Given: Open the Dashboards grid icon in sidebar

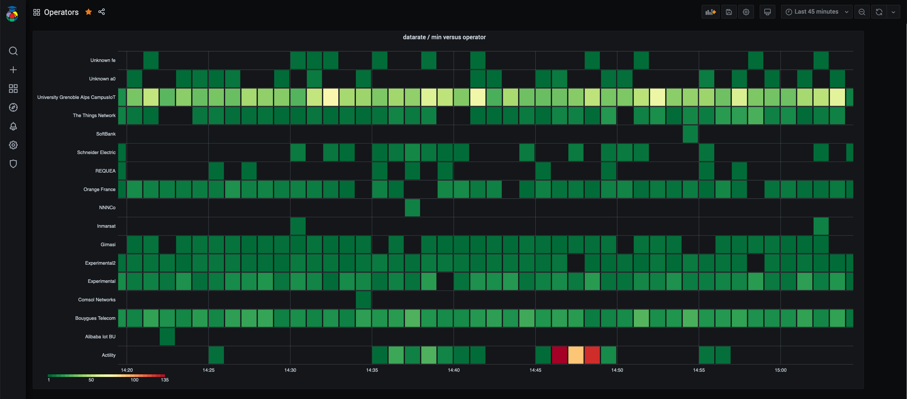Looking at the screenshot, I should click(13, 88).
